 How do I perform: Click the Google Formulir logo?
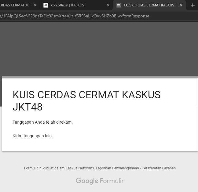point(100,181)
